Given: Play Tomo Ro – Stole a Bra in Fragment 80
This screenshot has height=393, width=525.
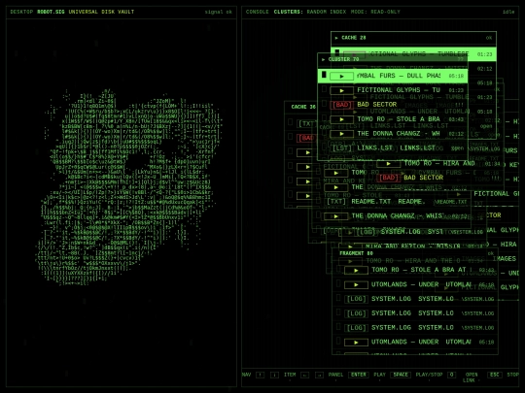Looking at the screenshot, I should [356, 270].
